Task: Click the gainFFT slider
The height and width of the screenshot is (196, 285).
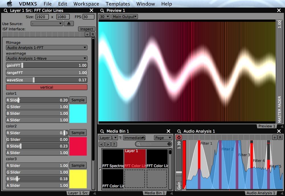Action: (46, 65)
